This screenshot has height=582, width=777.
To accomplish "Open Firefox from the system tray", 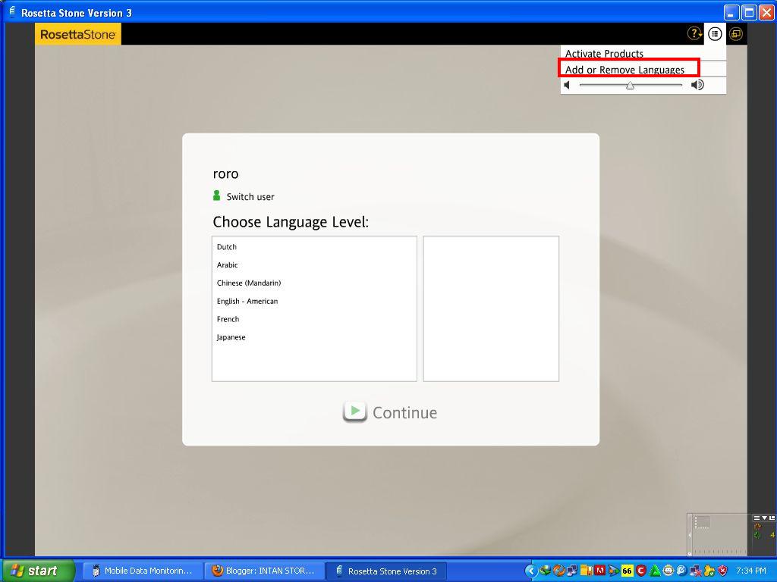I will pos(558,571).
